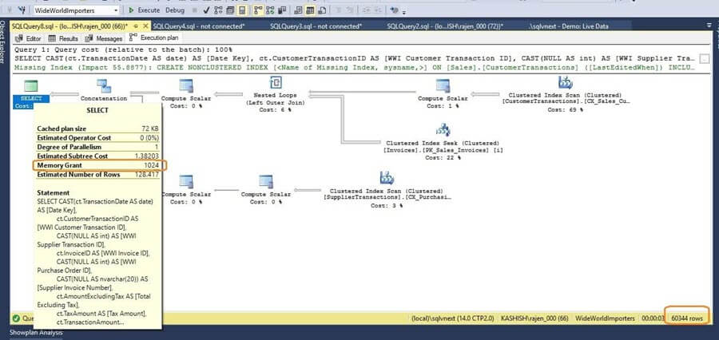The image size is (719, 340).
Task: Click 'Cost: 22 %' label under Index Seek
Action: pyautogui.click(x=443, y=157)
